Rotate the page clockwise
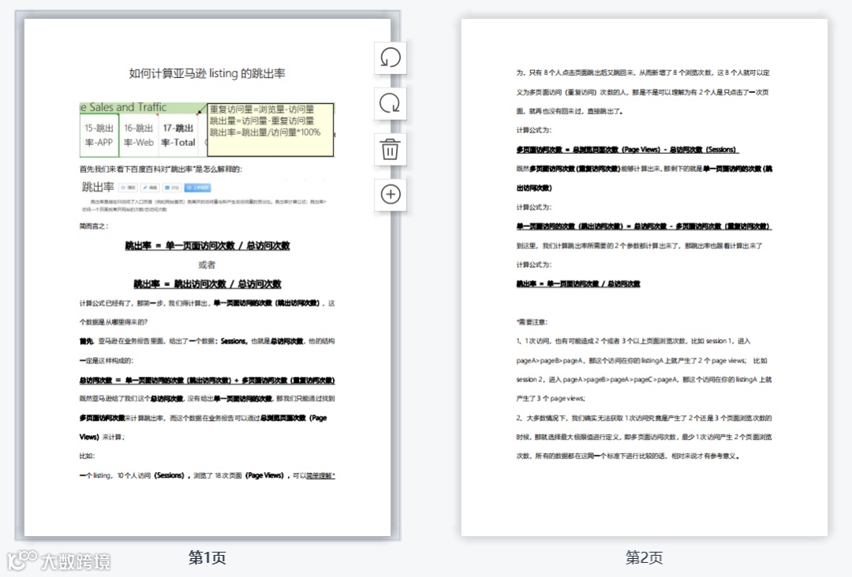 (x=390, y=104)
